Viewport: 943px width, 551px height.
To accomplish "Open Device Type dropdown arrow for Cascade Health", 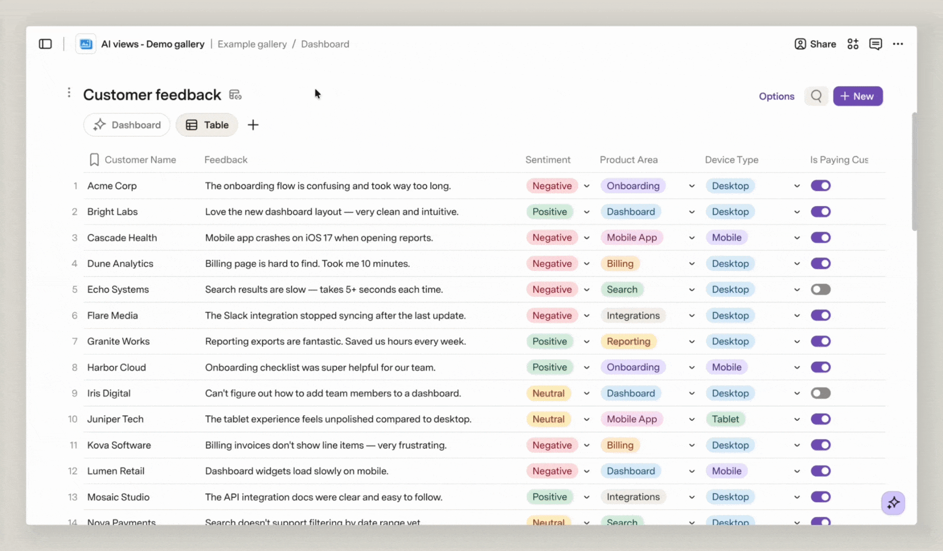I will (797, 238).
